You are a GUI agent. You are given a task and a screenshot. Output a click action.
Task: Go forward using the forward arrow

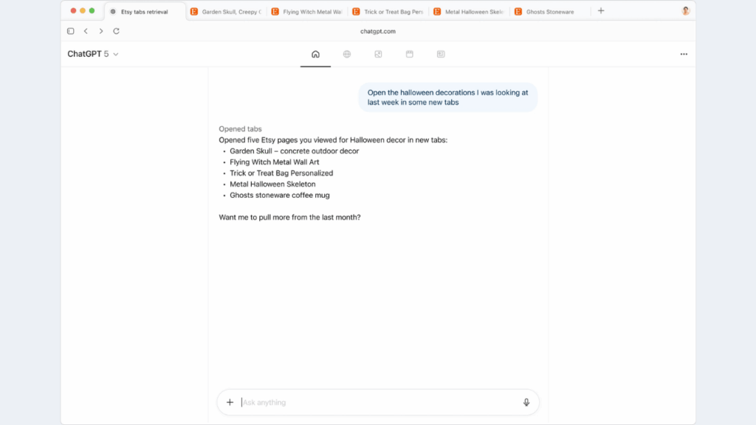tap(100, 30)
